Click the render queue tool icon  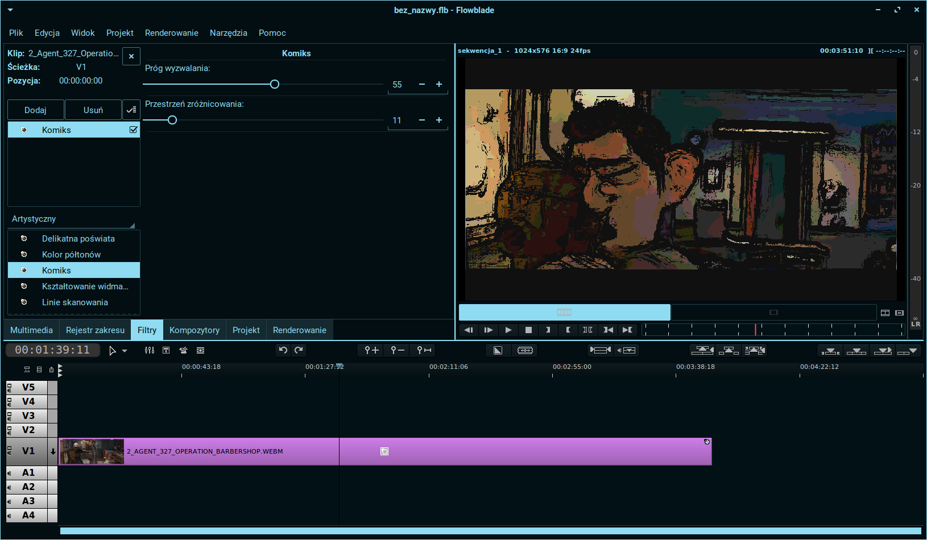coord(200,350)
